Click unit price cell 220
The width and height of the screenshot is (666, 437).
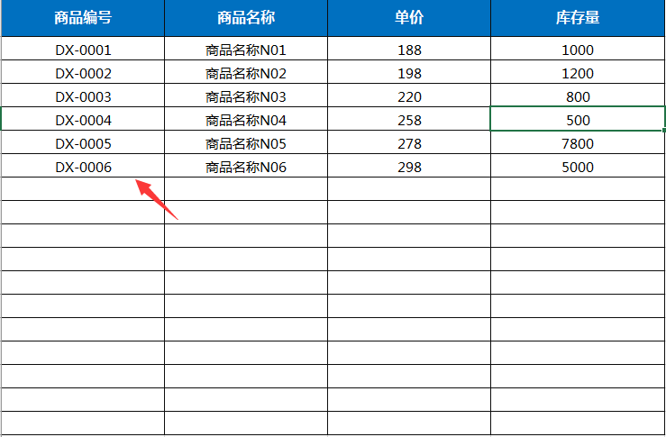coord(409,96)
